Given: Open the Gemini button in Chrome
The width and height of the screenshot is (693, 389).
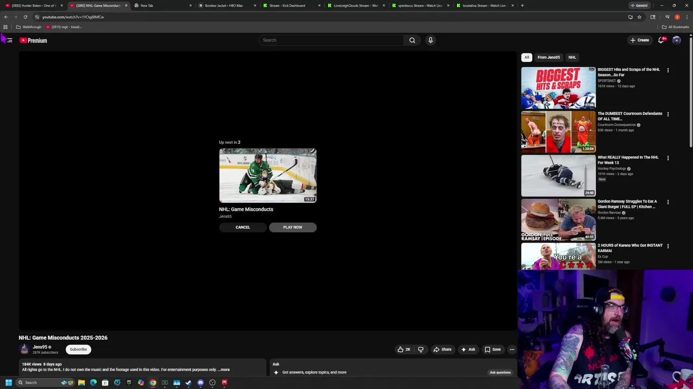Looking at the screenshot, I should tap(639, 5).
